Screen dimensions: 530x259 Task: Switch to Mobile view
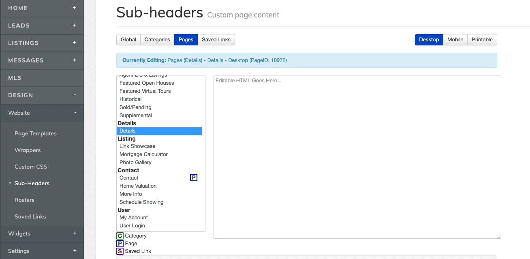(x=455, y=39)
